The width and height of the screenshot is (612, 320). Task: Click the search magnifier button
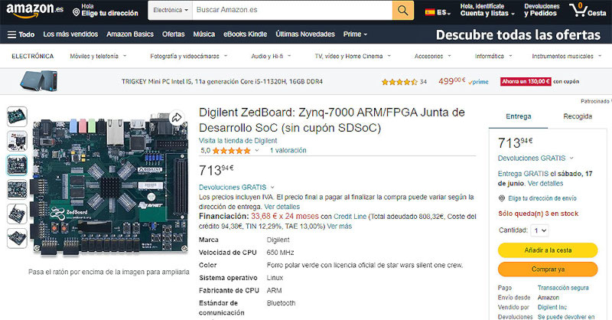[x=402, y=11]
